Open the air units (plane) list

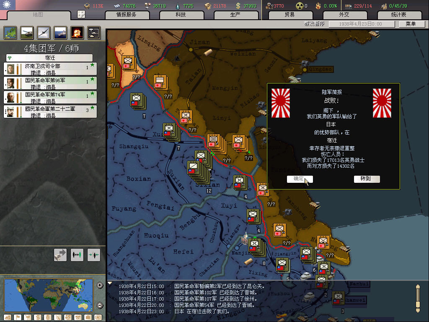pos(44,33)
